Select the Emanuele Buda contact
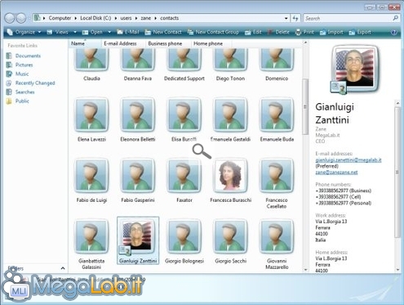404x305 pixels. (277, 120)
